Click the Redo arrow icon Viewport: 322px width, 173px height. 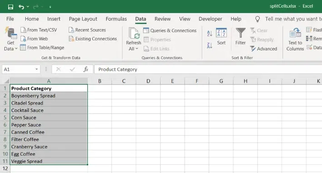click(36, 7)
